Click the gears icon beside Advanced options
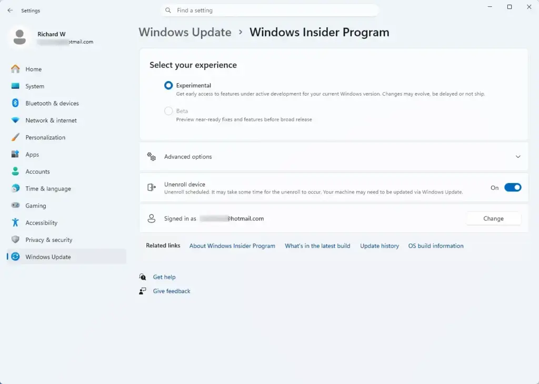Image resolution: width=539 pixels, height=384 pixels. point(152,157)
